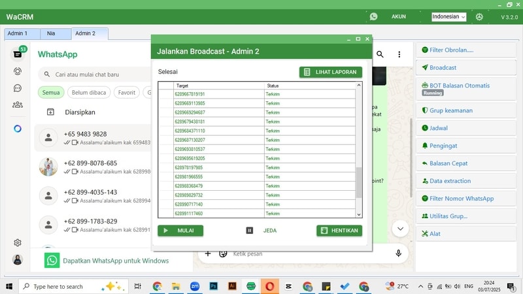523x294 pixels.
Task: Open the three-dot chat menu
Action: pyautogui.click(x=399, y=54)
